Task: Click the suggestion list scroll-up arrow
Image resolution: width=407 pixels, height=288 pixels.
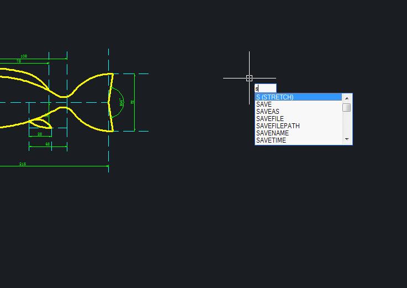Action: point(347,98)
